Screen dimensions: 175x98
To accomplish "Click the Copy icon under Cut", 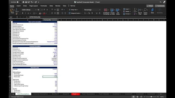I will coord(17,11).
